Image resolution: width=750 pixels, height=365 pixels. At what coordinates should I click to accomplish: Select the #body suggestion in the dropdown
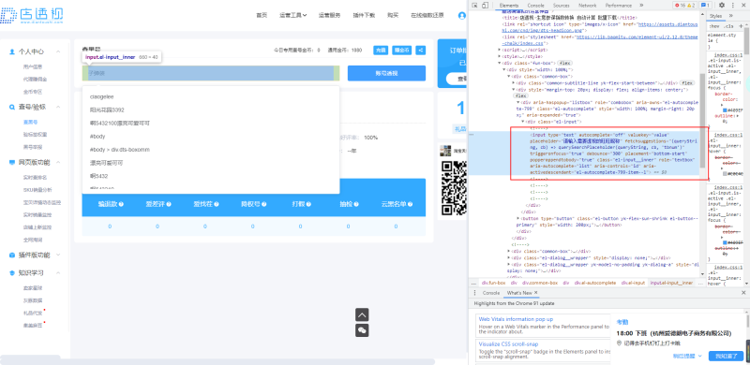pos(211,136)
